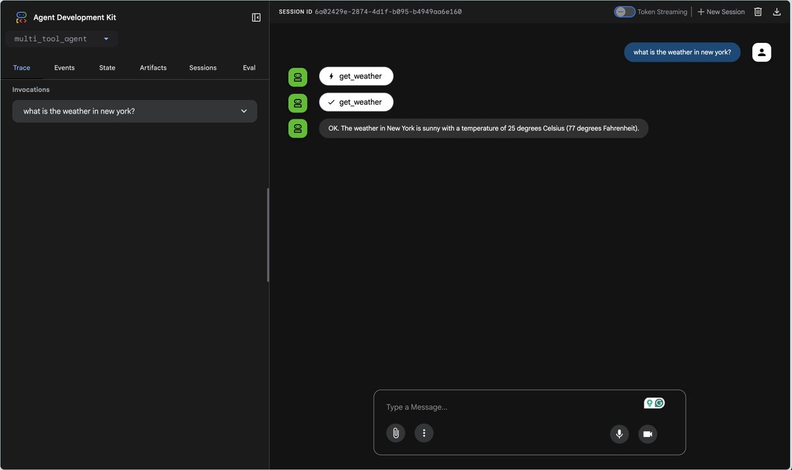Expand the 'what is the weather' invocation
The width and height of the screenshot is (792, 470).
[x=135, y=111]
